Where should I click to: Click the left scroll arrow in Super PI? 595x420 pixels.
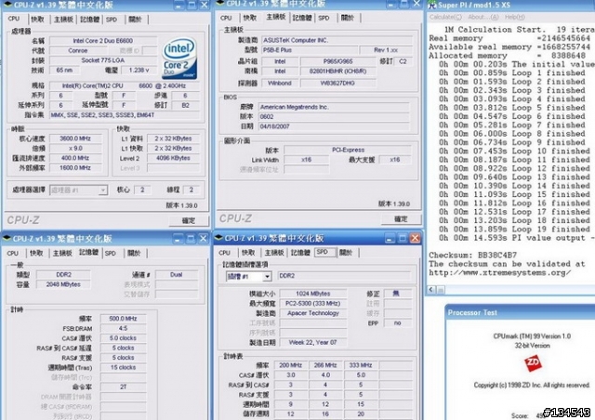pos(431,290)
